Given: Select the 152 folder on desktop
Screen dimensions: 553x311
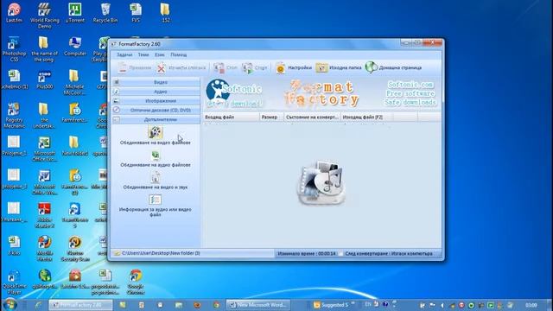Looking at the screenshot, I should point(166,13).
